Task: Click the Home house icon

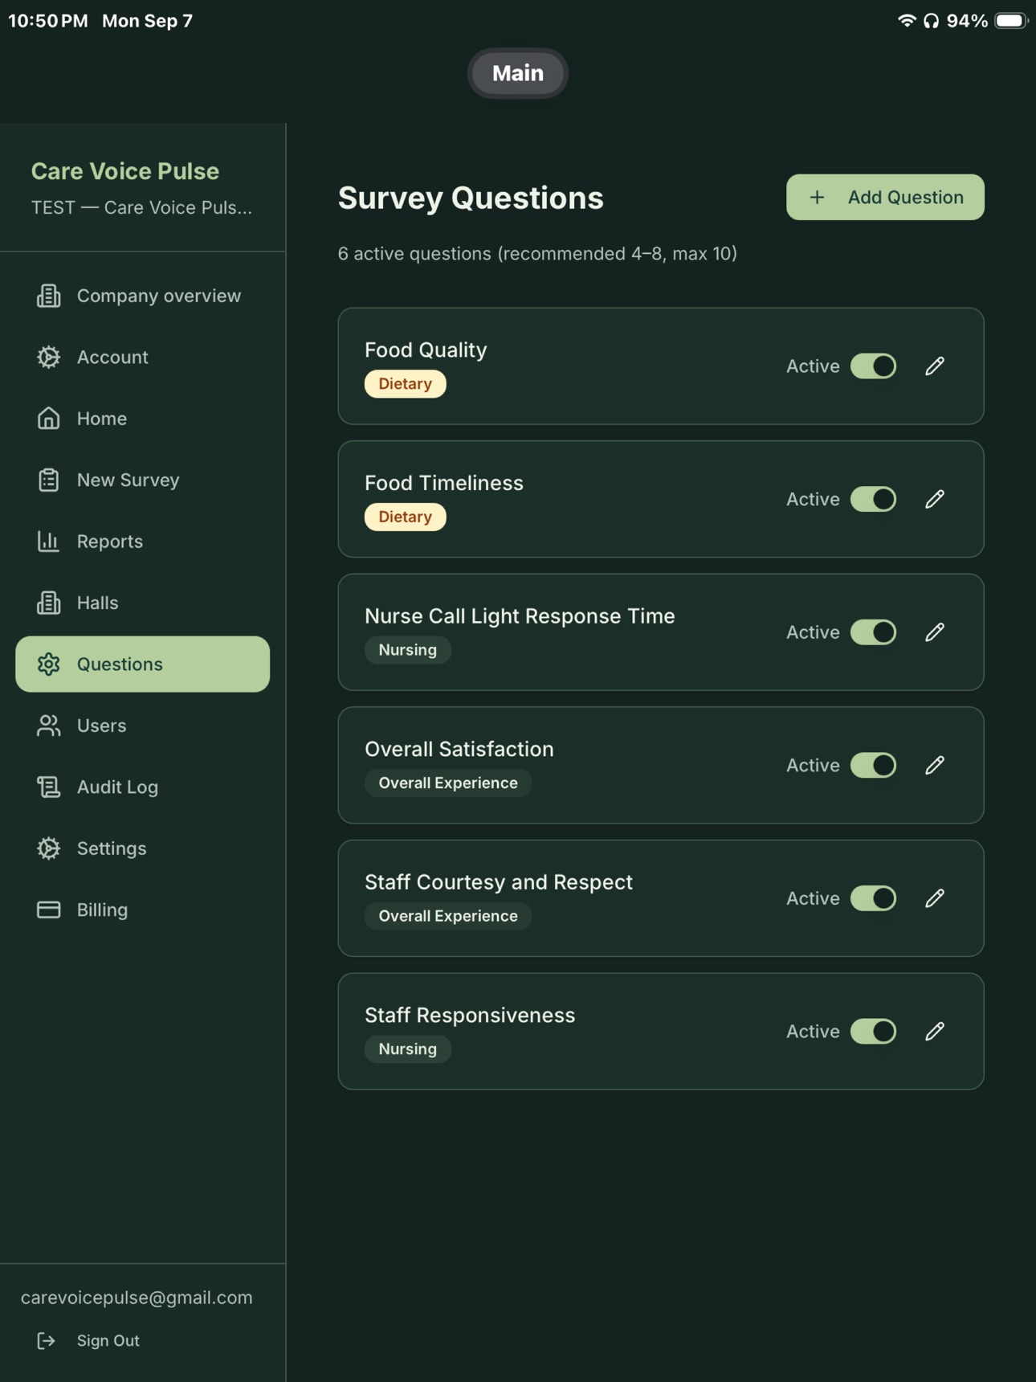Action: tap(49, 419)
